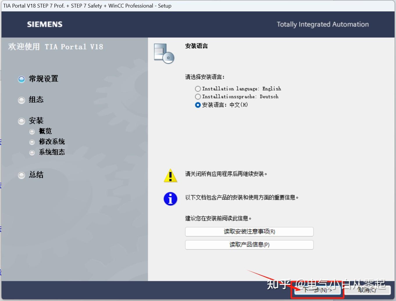Click the 常规设置 step indicator circle

pyautogui.click(x=21, y=79)
